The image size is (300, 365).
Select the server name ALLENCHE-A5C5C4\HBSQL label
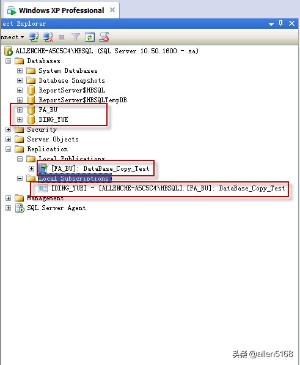click(x=54, y=51)
